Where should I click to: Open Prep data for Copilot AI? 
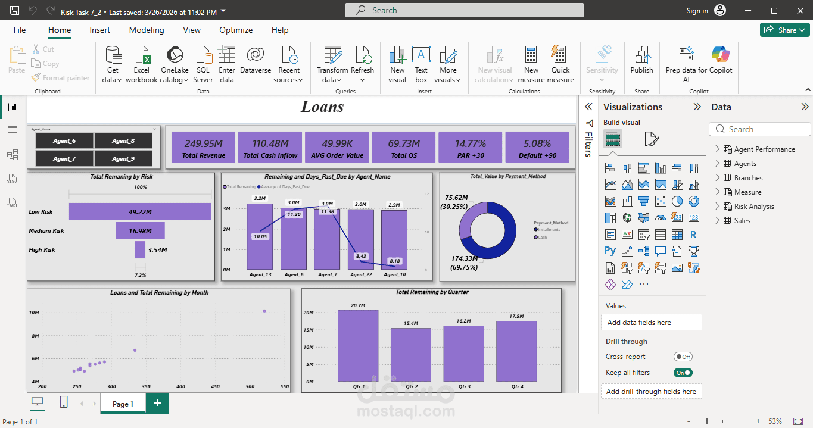[686, 64]
